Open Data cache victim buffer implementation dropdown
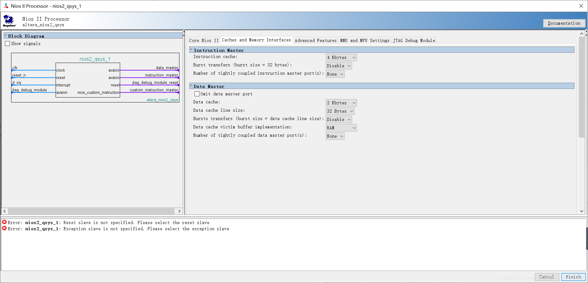Screen dimensions: 588x283 pos(341,128)
